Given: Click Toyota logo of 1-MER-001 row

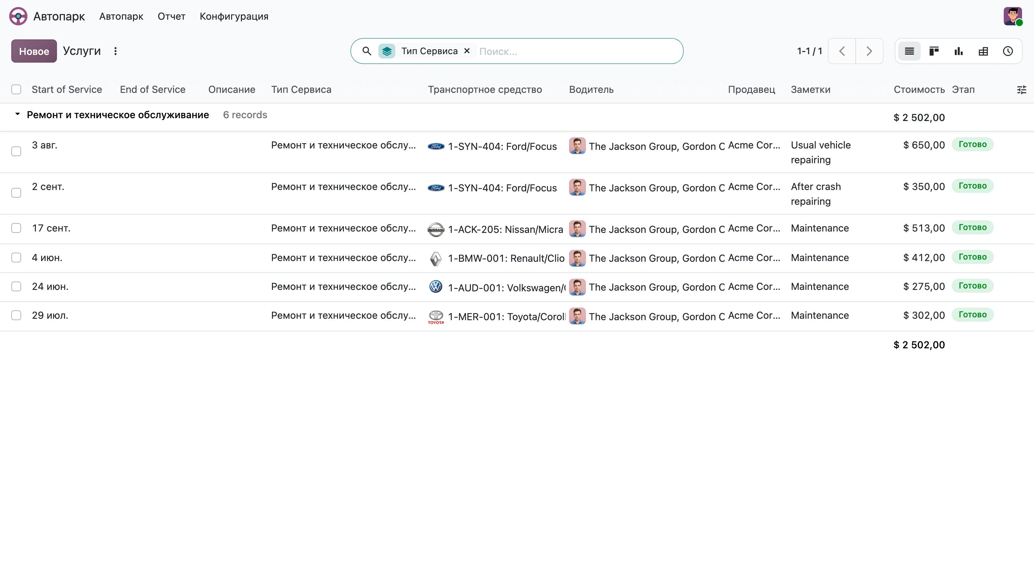Looking at the screenshot, I should [436, 317].
